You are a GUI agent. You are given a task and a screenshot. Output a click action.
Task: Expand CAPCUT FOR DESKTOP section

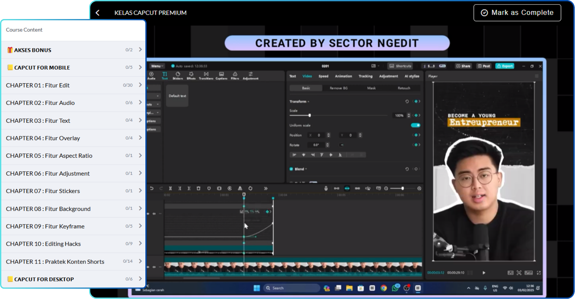(x=73, y=279)
